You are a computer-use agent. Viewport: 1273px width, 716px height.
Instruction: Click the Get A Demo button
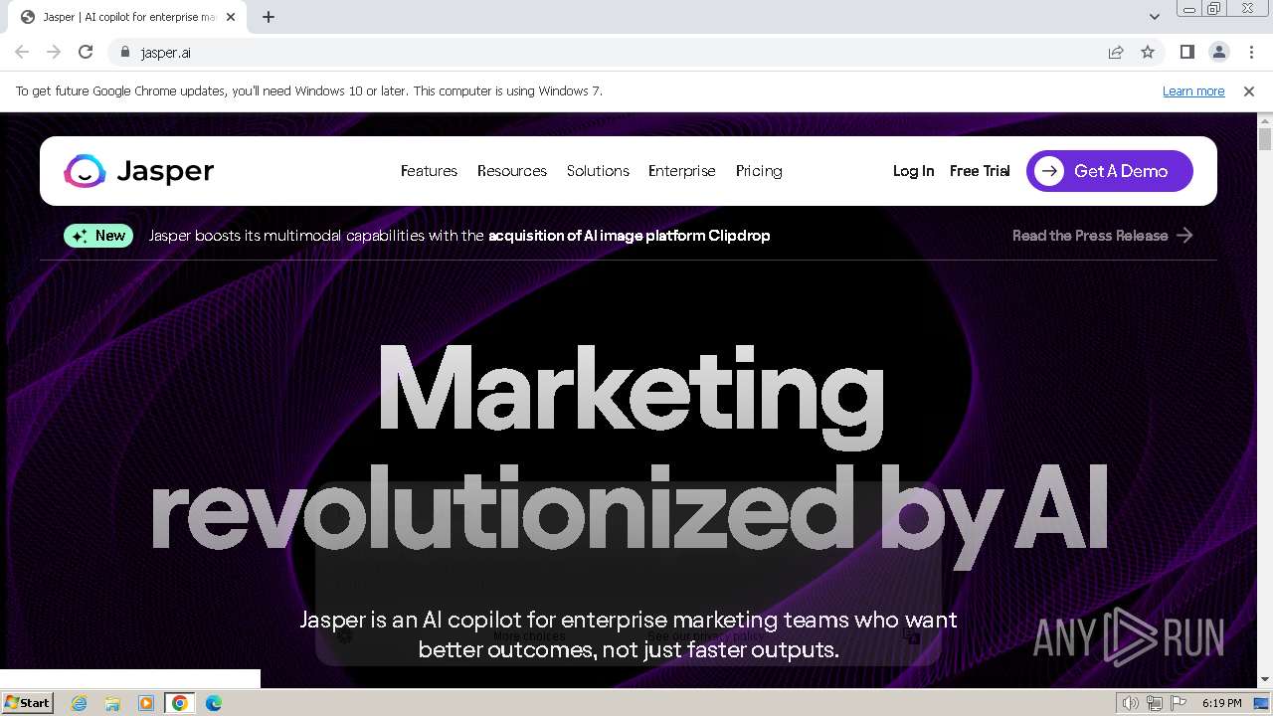coord(1110,171)
